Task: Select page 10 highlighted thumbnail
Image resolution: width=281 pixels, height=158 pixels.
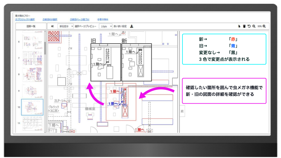Action: [32, 107]
